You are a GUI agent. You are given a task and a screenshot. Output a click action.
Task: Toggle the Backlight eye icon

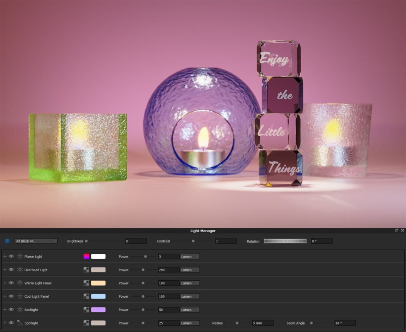11,310
